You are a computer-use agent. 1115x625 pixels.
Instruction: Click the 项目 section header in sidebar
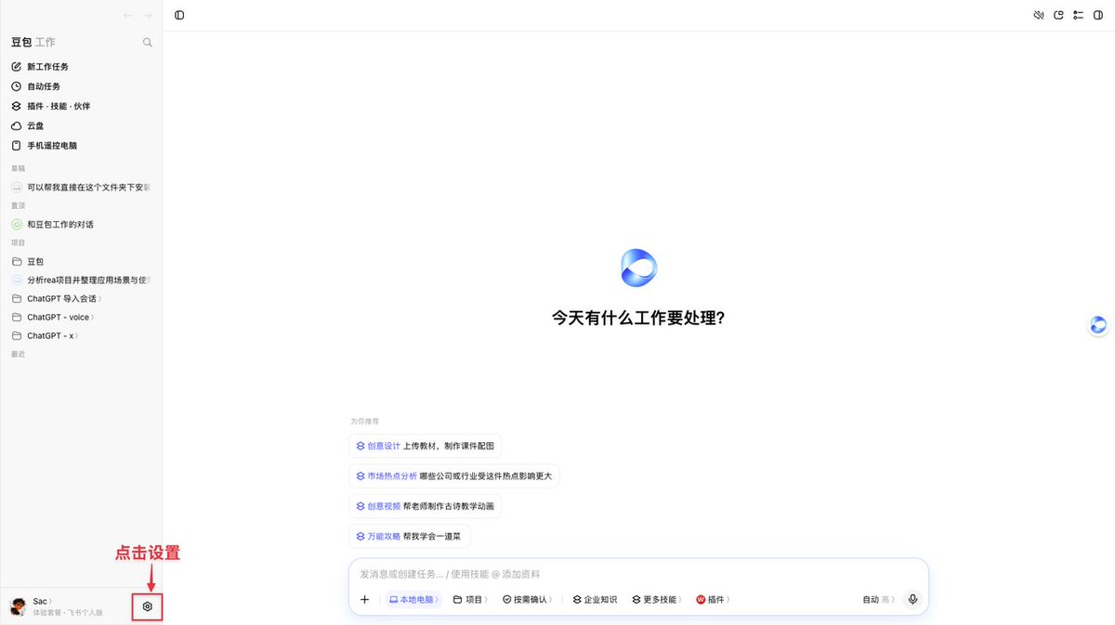[18, 242]
